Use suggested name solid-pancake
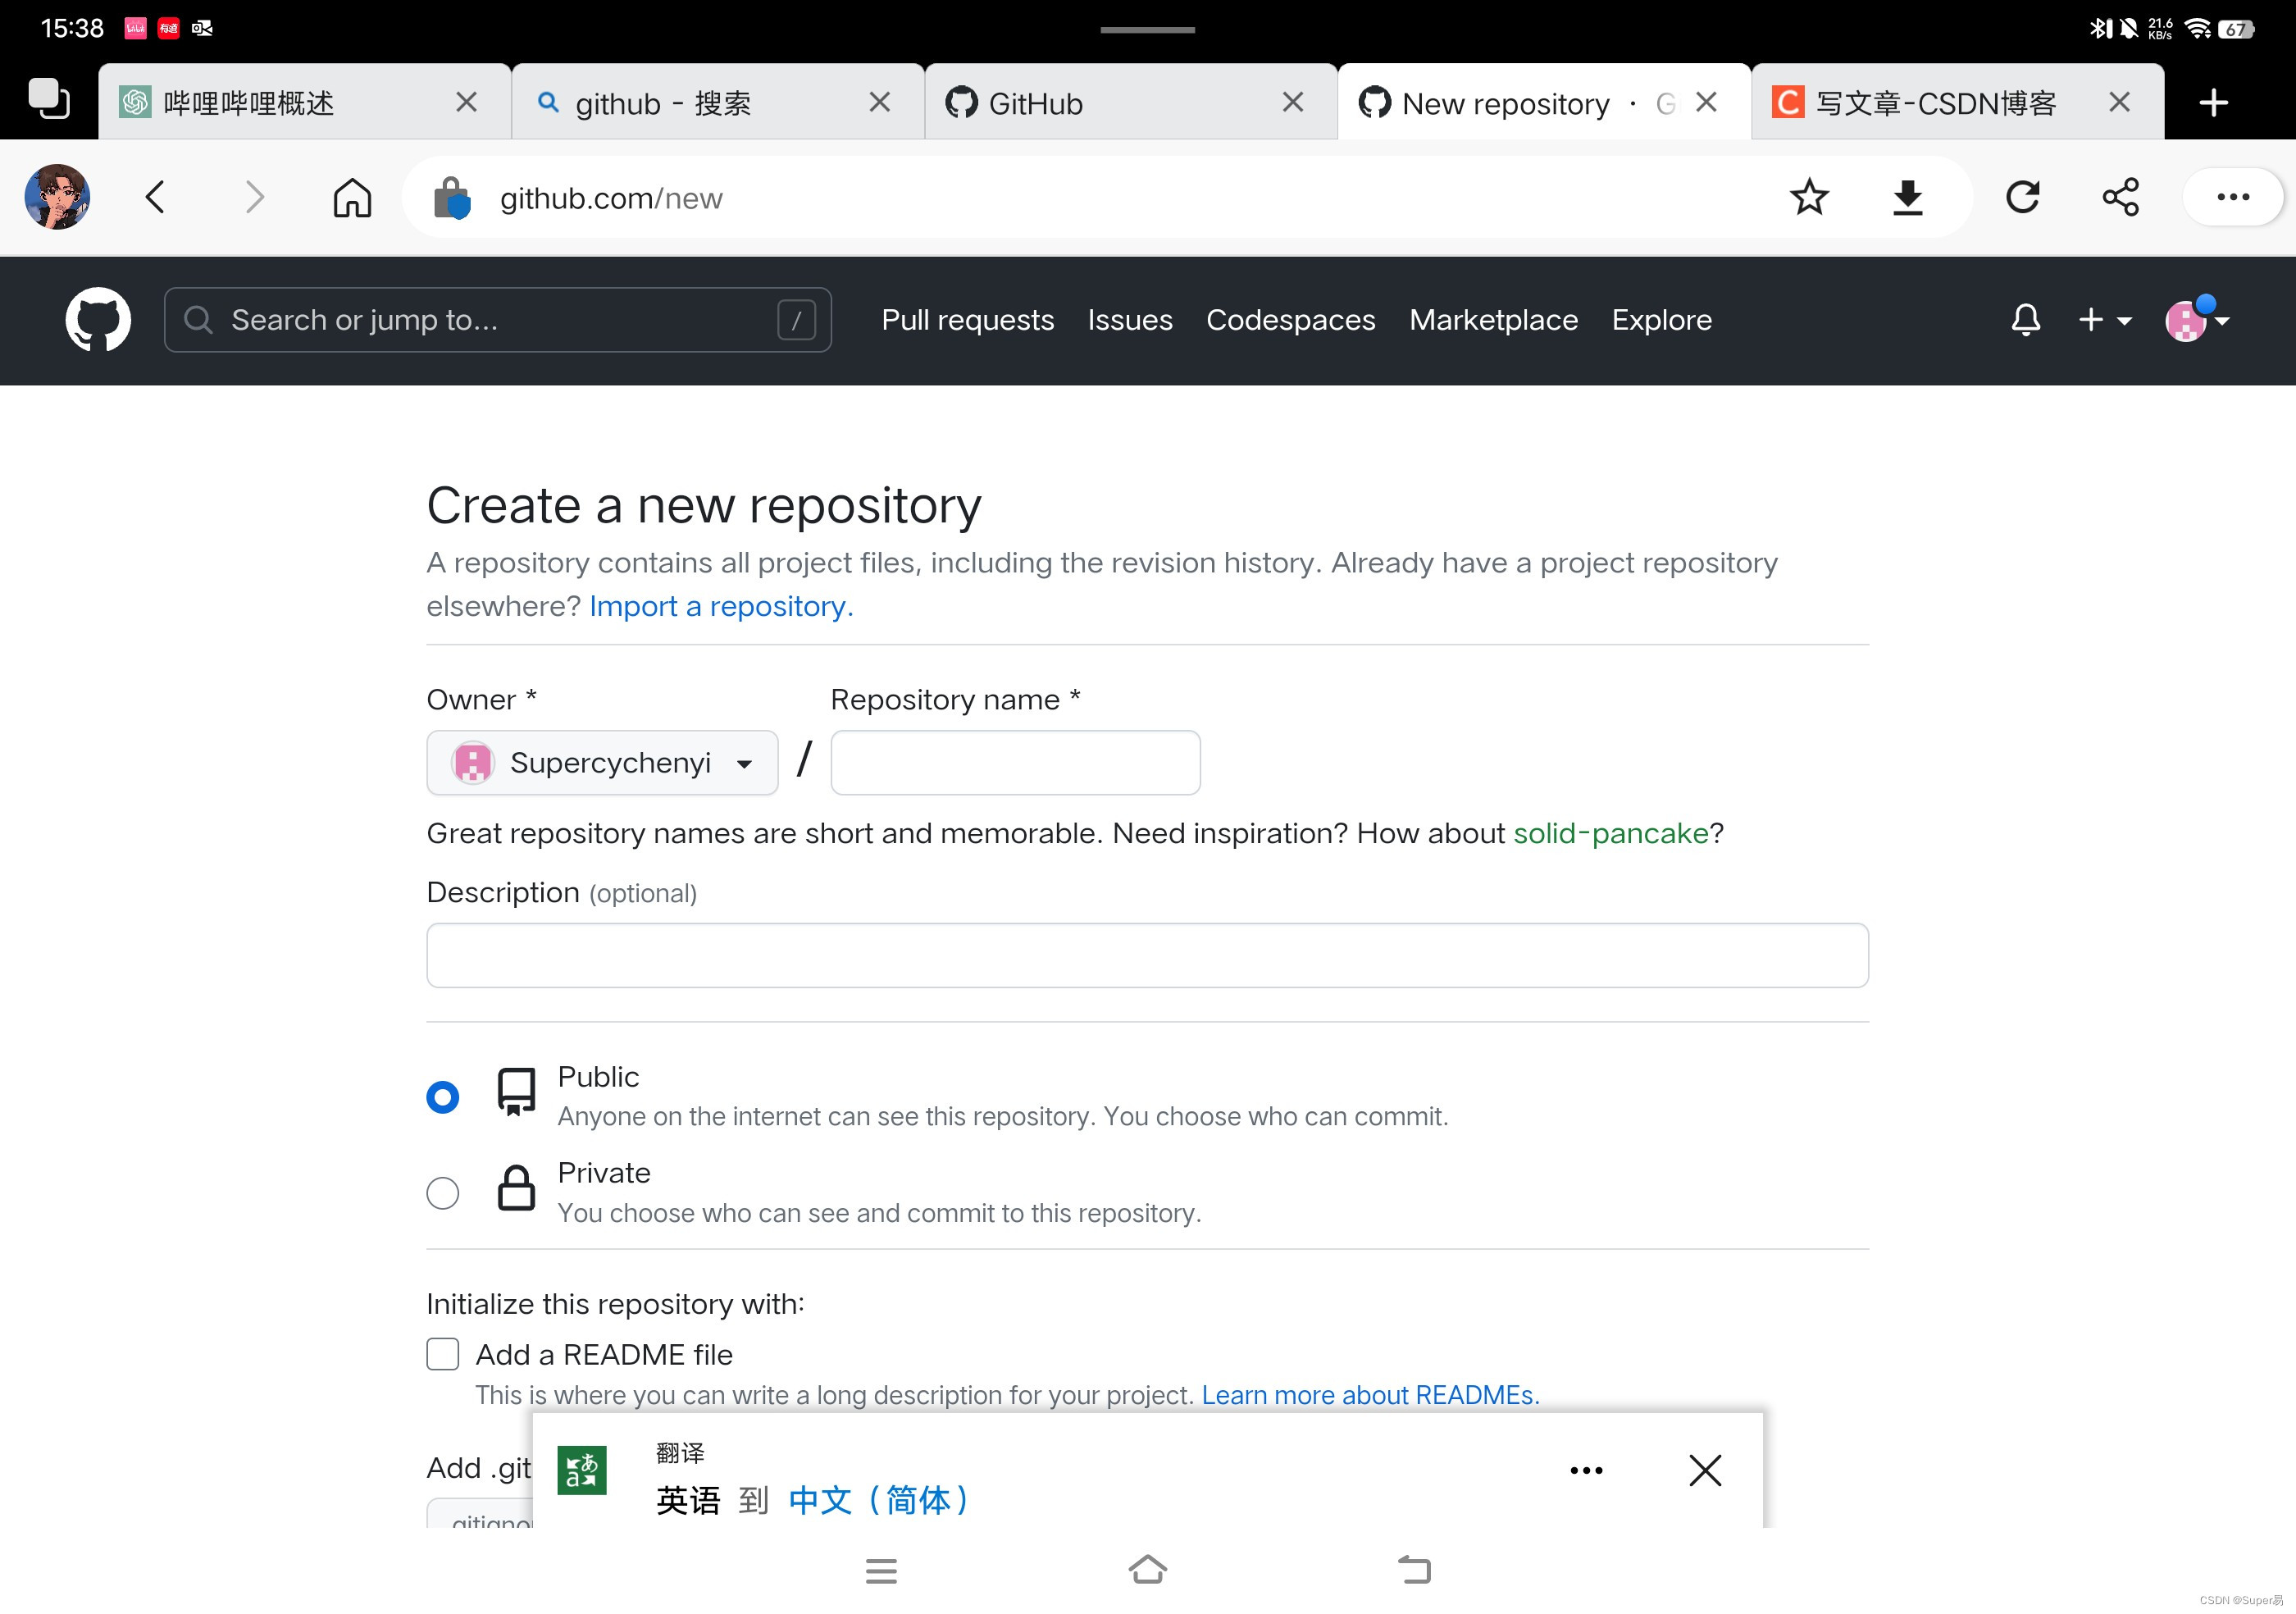The height and width of the screenshot is (1614, 2296). tap(1610, 833)
